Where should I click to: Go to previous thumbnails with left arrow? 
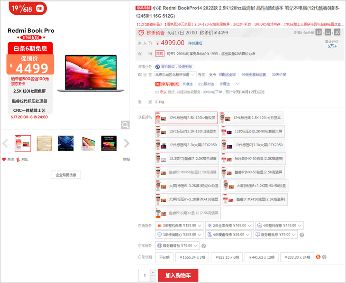(5, 143)
